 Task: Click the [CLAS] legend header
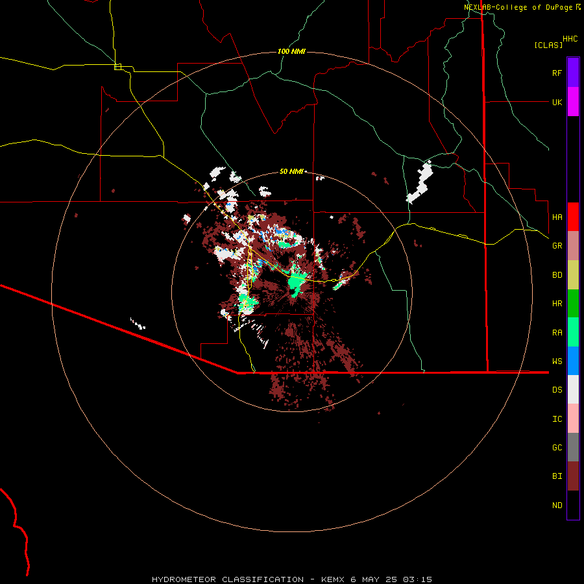coord(548,45)
